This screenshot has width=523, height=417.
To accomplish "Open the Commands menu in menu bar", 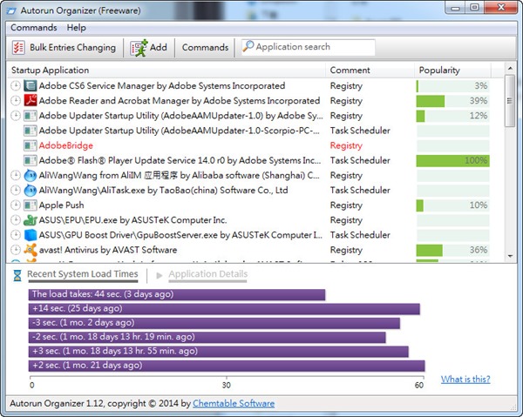I will pos(34,28).
